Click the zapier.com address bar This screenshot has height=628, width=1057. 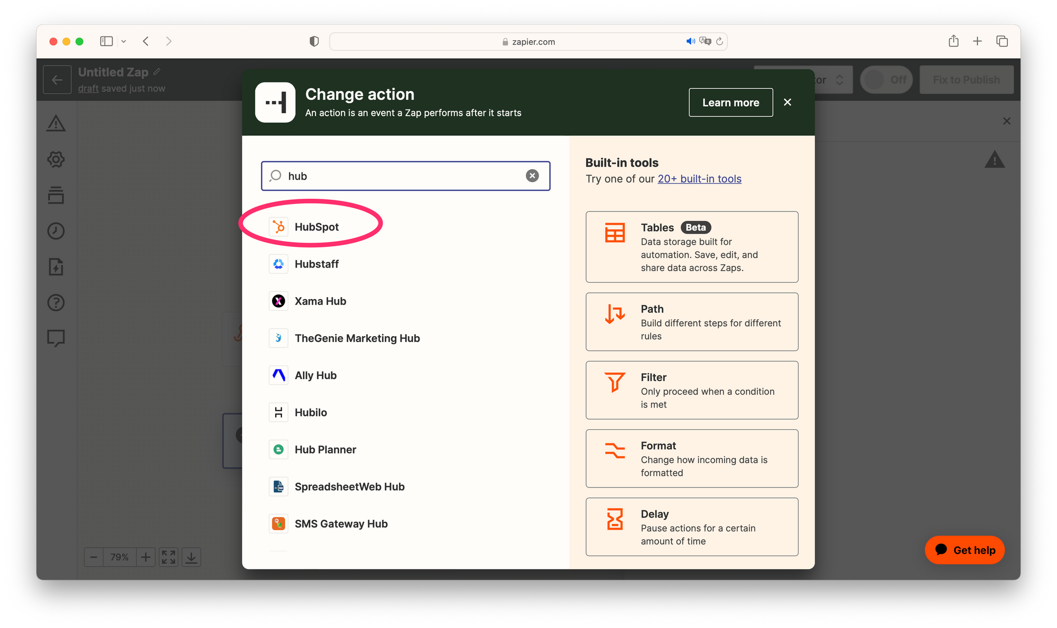528,41
